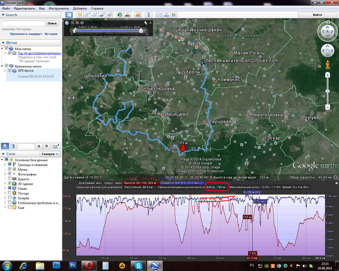Image resolution: width=339 pixels, height=271 pixels.
Task: Expand the 3D-здания layer tree node
Action: coord(5,184)
